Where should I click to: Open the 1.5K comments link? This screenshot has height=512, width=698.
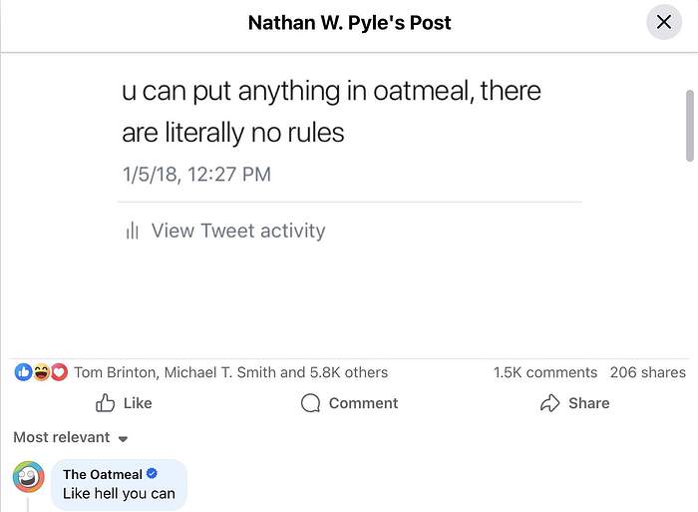545,372
